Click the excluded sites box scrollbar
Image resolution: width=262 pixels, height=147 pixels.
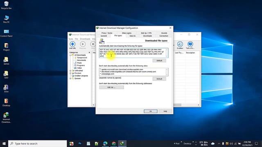[x=167, y=72]
